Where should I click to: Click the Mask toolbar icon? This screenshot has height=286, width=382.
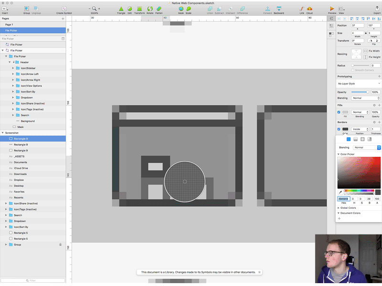coord(180,8)
